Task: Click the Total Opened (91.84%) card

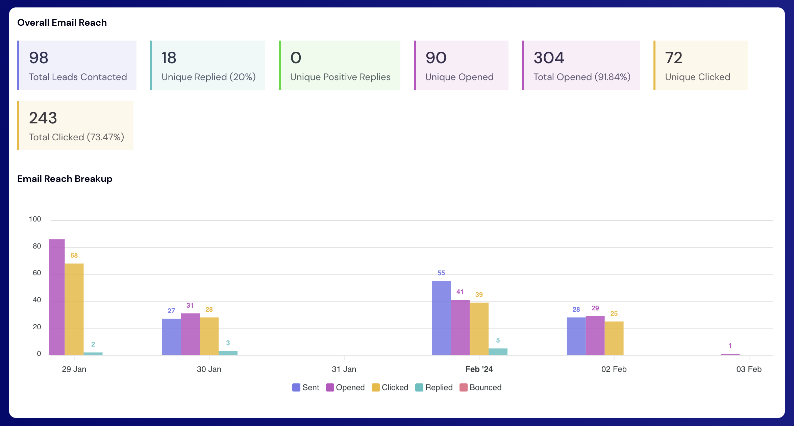Action: [x=581, y=65]
